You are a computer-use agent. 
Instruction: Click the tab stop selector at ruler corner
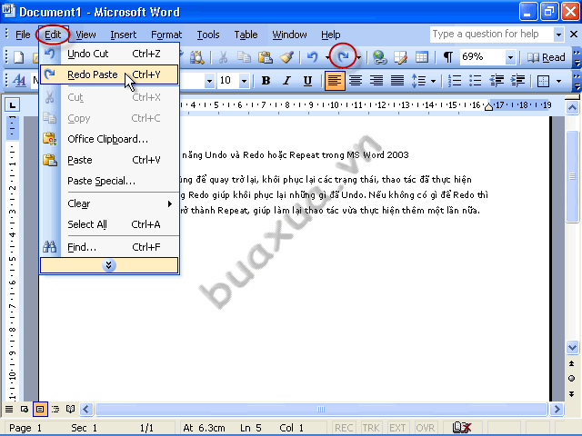(x=12, y=105)
